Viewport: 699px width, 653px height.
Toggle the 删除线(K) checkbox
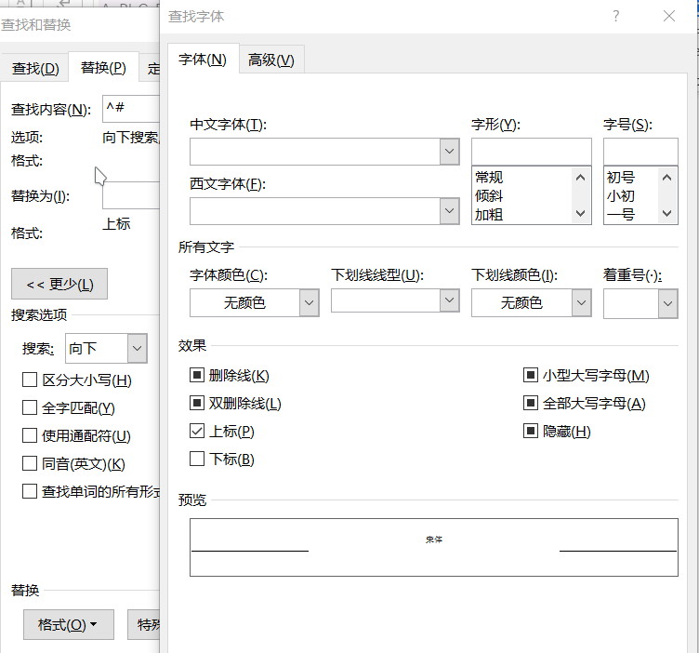pyautogui.click(x=197, y=376)
